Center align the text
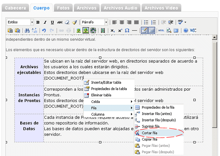 click(122, 22)
